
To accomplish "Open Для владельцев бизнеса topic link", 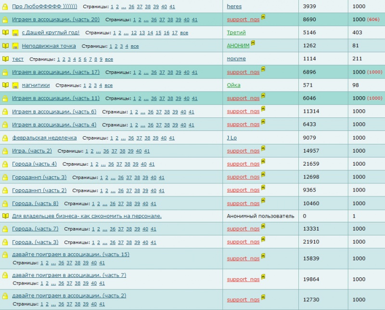I will pos(87,216).
